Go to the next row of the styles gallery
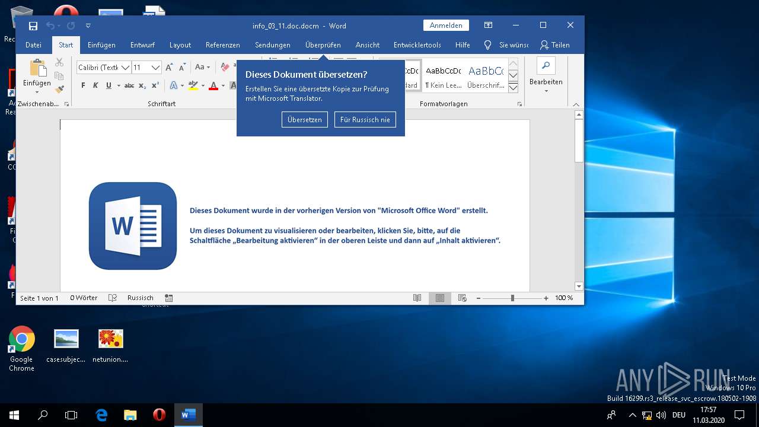Screen dimensions: 759x427 click(514, 75)
